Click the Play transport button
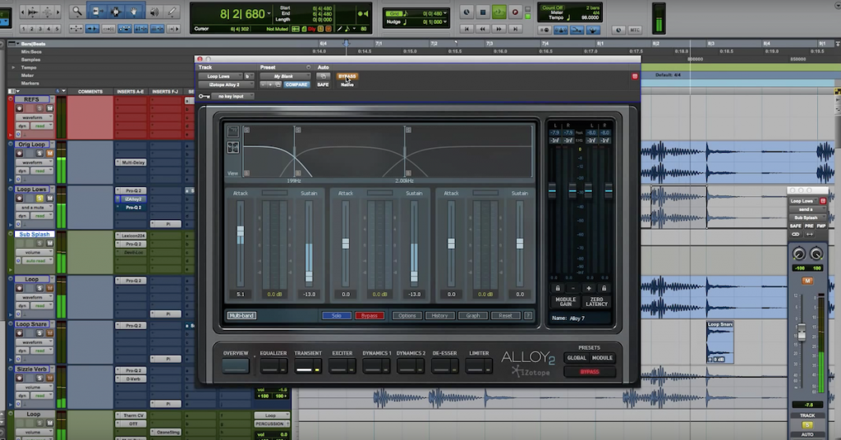This screenshot has height=440, width=841. 499,11
